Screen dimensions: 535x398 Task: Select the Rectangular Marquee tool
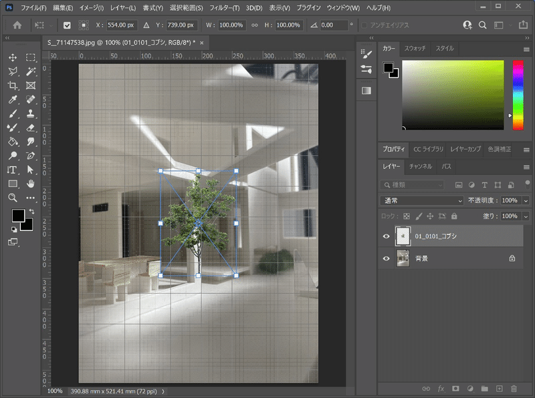click(x=31, y=57)
